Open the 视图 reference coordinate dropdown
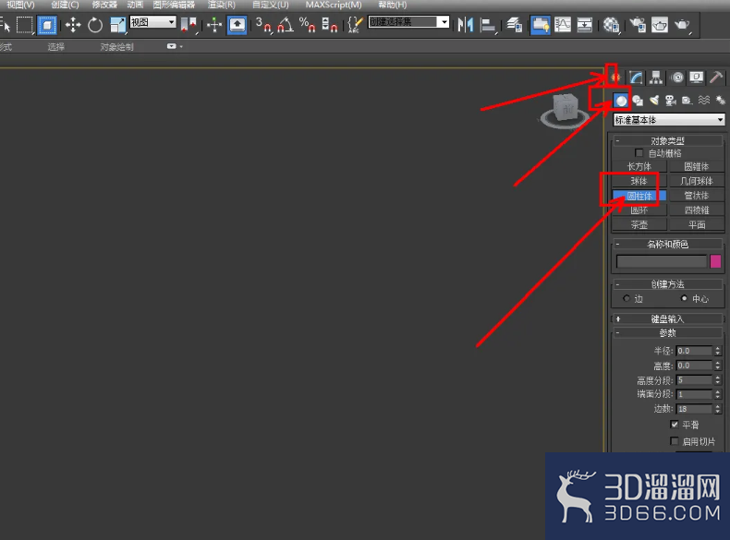Image resolution: width=730 pixels, height=540 pixels. pos(153,22)
